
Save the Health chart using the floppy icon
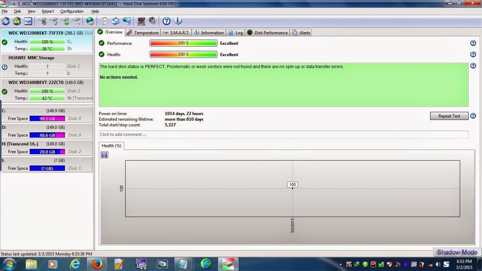104,155
